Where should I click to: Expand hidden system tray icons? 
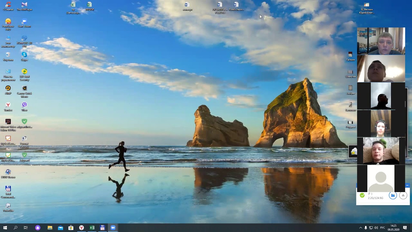tap(360, 228)
